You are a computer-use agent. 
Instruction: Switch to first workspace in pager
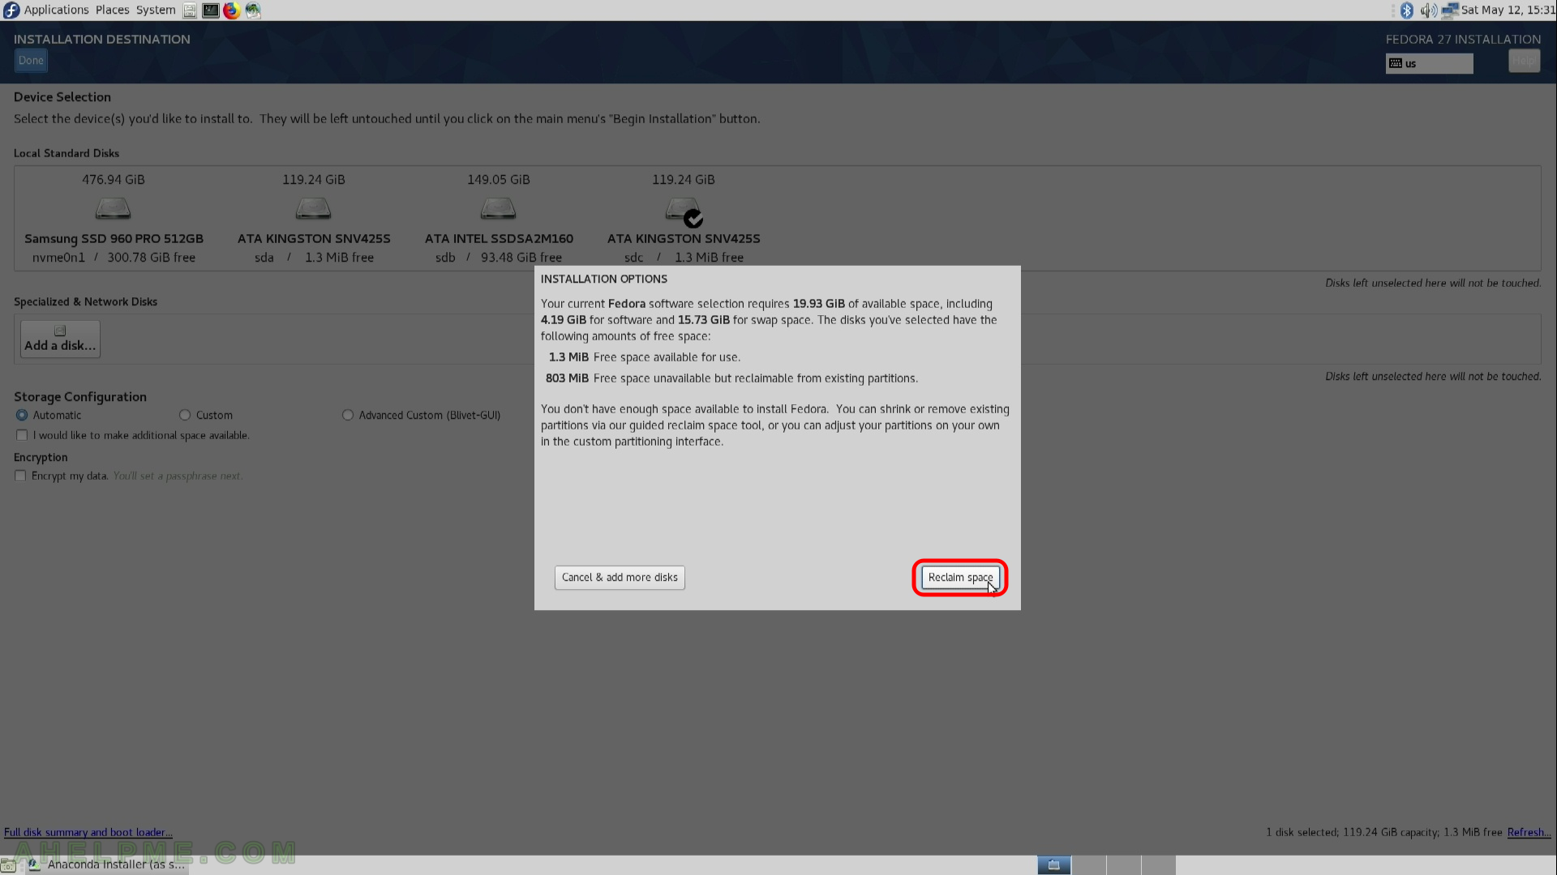pos(1054,865)
